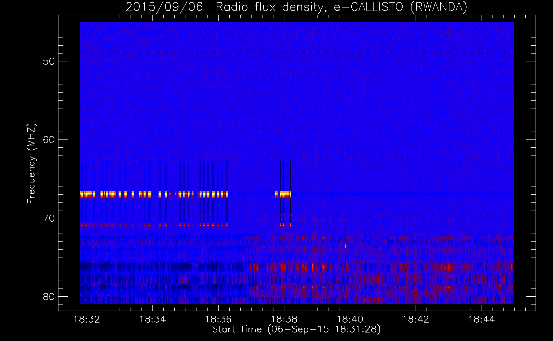Image resolution: width=553 pixels, height=341 pixels.
Task: Click the plot title mentioning e-CALLISTO (RWANDA)
Action: pyautogui.click(x=296, y=7)
